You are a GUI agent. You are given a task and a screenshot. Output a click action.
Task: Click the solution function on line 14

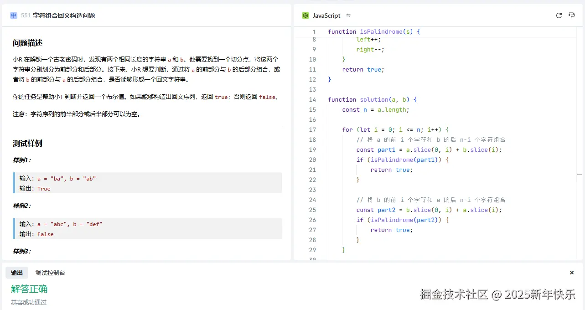tap(374, 99)
